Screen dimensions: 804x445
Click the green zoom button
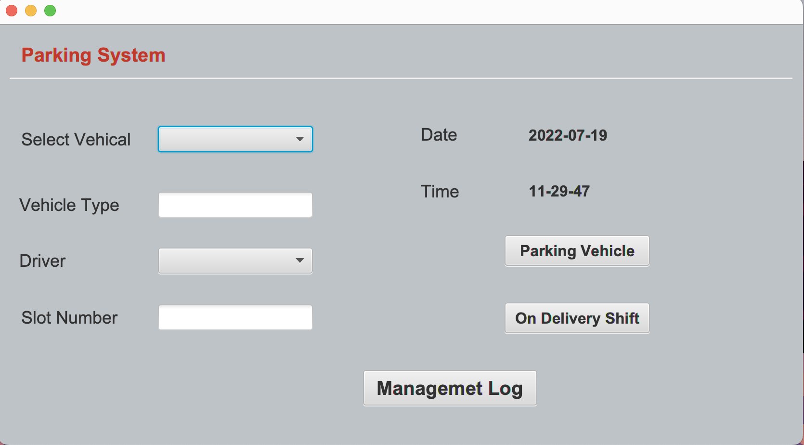[50, 10]
